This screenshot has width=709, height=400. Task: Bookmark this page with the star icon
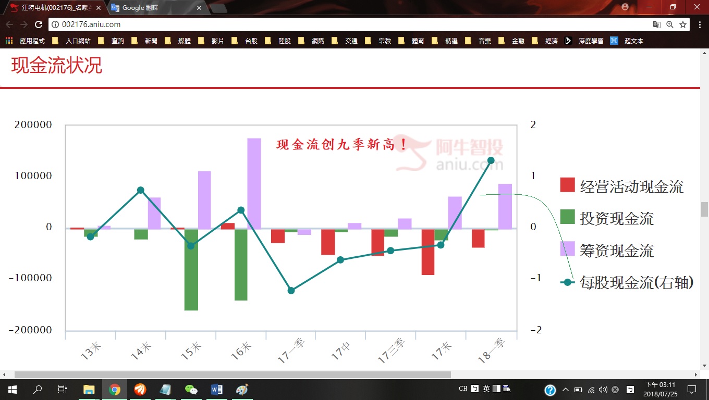(683, 24)
